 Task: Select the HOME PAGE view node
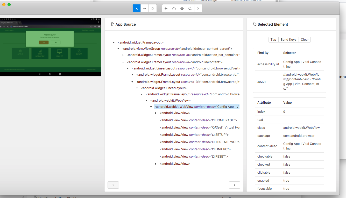(199, 120)
